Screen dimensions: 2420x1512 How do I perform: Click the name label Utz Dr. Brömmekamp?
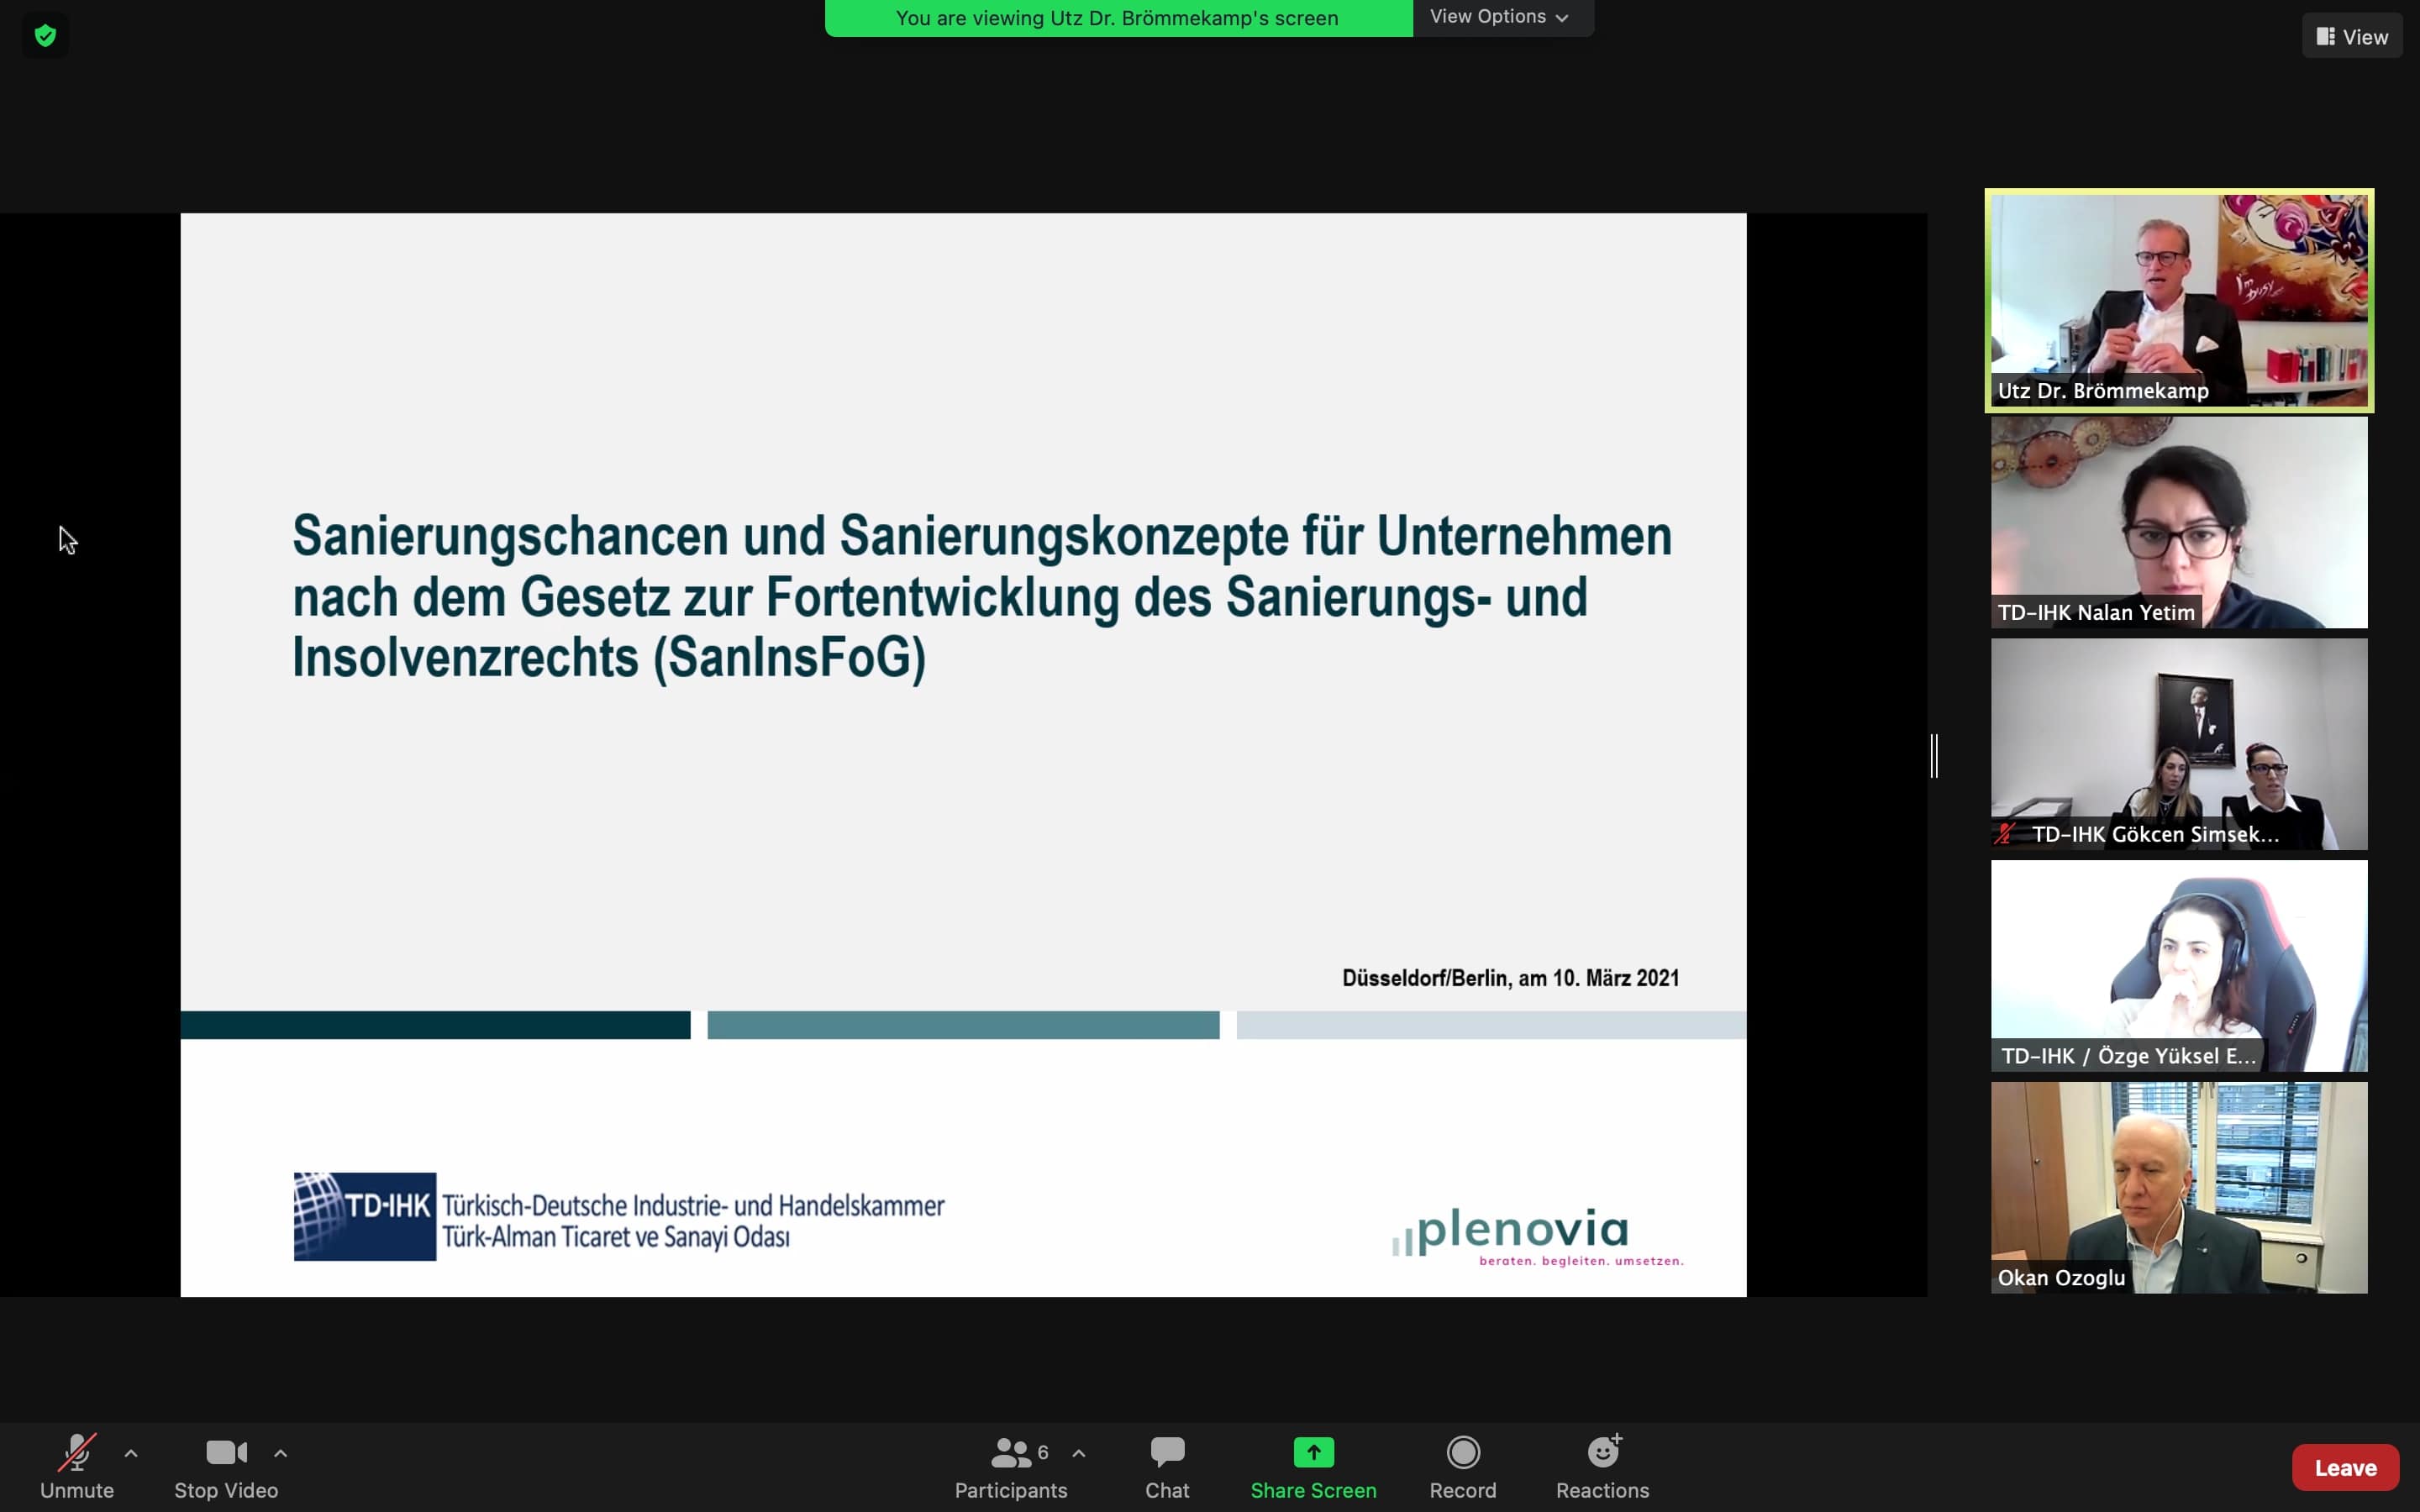pos(2103,391)
